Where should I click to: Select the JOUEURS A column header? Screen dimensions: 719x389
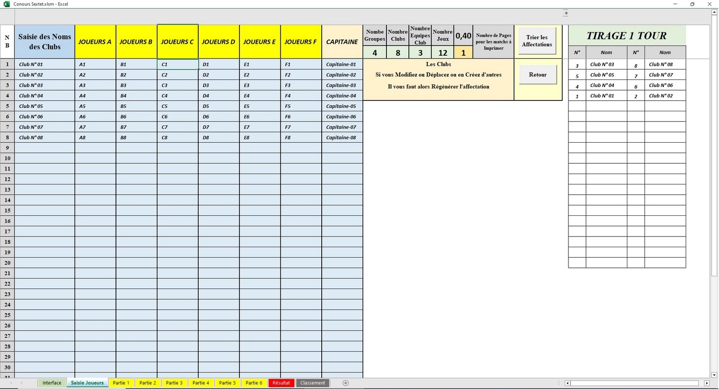[95, 42]
